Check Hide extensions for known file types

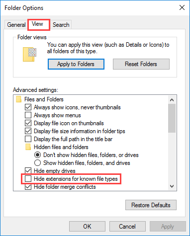tap(28, 179)
